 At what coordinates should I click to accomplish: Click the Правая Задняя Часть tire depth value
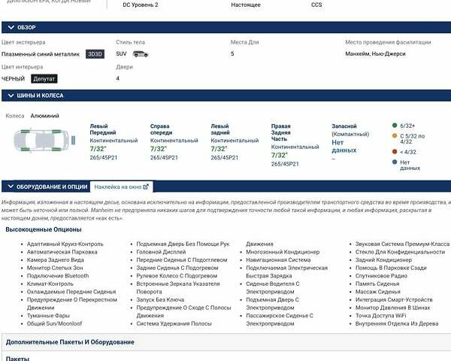point(279,155)
